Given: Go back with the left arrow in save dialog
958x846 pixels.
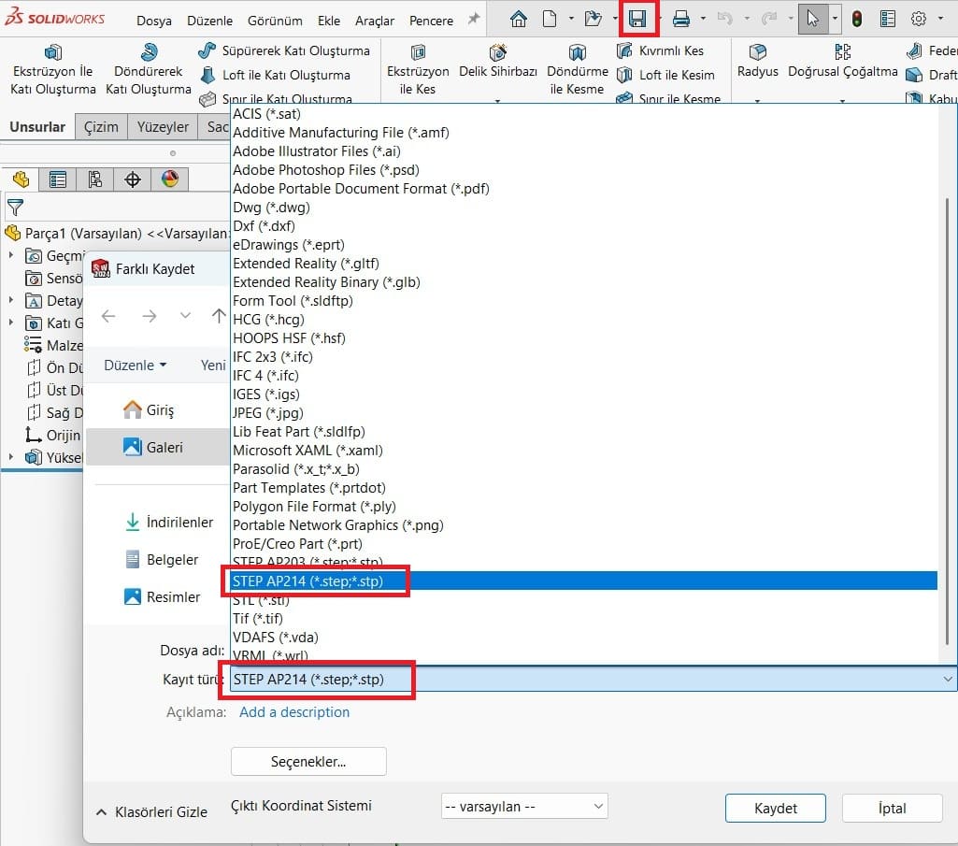Looking at the screenshot, I should (108, 315).
